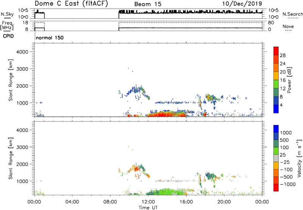Click the '16:00' time axis label

pyautogui.click(x=186, y=202)
